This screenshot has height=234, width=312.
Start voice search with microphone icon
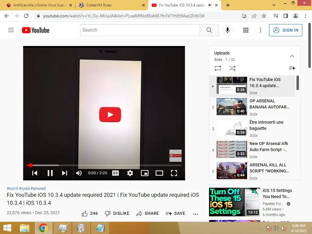(227, 30)
